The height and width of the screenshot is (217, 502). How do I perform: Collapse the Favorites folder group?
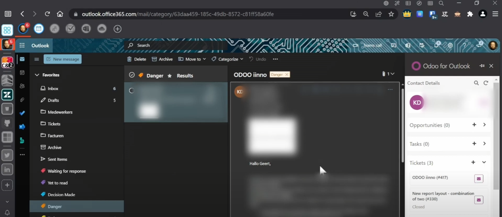[x=37, y=75]
